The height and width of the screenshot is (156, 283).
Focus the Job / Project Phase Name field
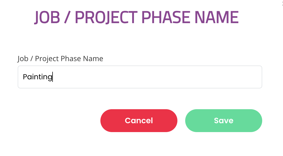[x=140, y=77]
